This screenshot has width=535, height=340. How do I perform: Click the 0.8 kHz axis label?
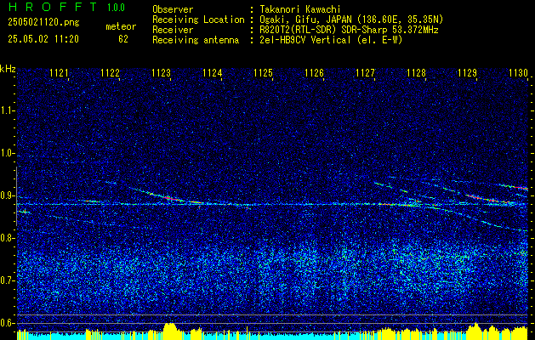pos(6,238)
